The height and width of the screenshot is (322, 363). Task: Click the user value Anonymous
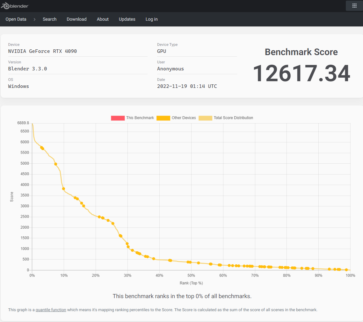coord(171,69)
